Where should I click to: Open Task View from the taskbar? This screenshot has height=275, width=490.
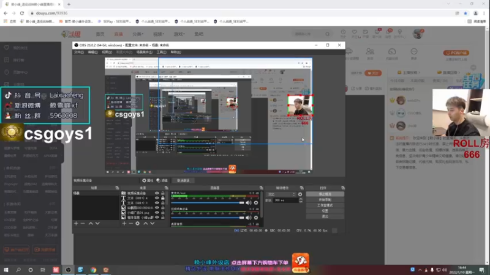43,269
